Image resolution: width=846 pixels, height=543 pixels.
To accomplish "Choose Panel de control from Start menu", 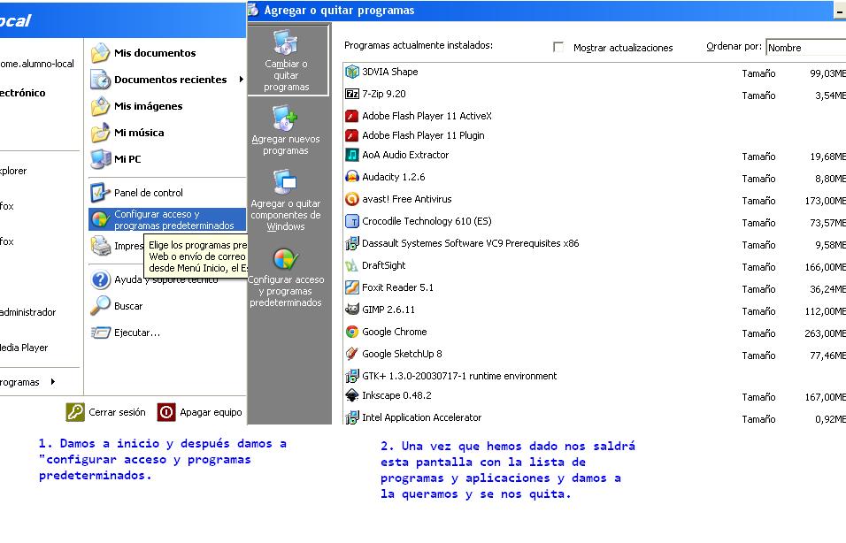I will click(x=149, y=193).
